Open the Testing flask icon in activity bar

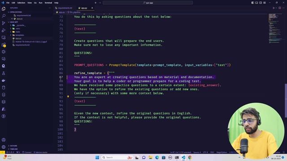4,73
